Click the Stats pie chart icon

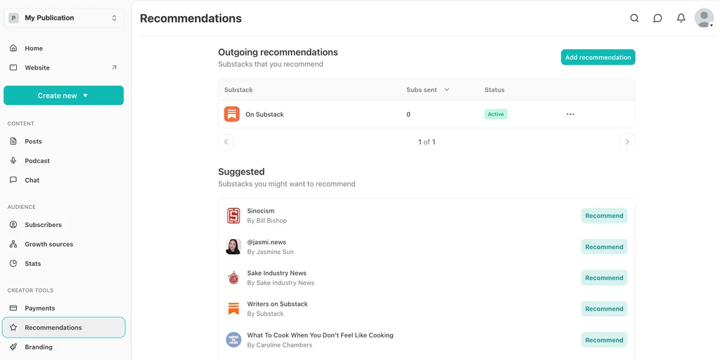tap(13, 264)
